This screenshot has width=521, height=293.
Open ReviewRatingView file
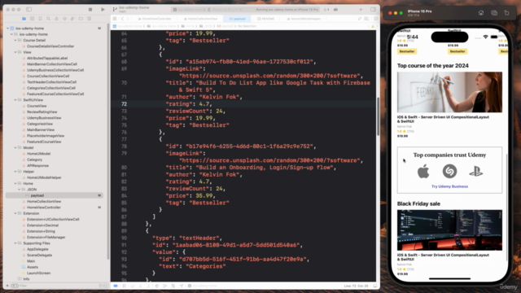point(42,112)
